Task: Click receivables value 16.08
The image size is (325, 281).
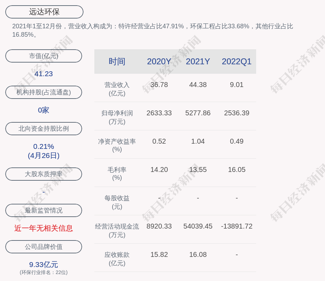Action: (198, 254)
